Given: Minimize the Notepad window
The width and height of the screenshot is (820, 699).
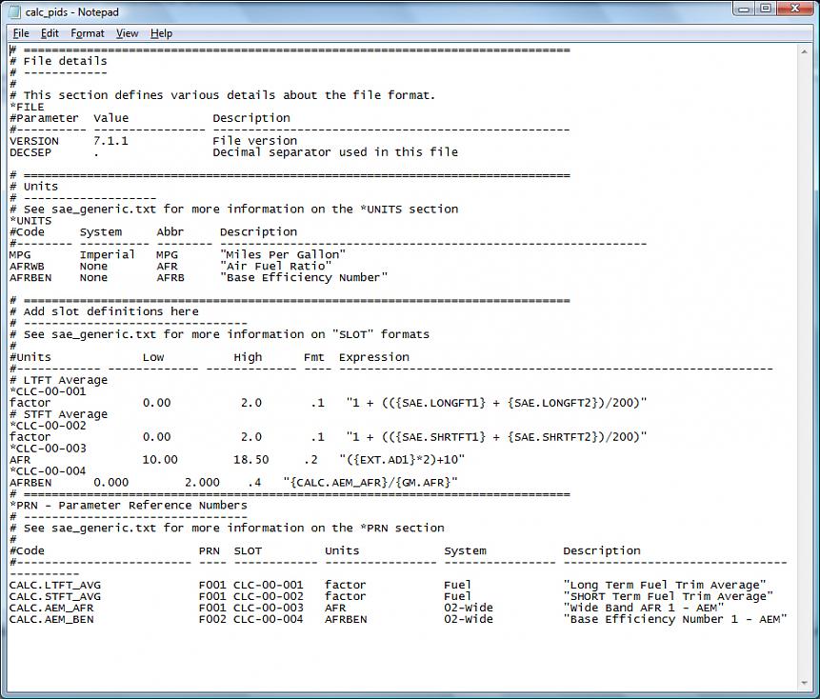Looking at the screenshot, I should (x=744, y=9).
